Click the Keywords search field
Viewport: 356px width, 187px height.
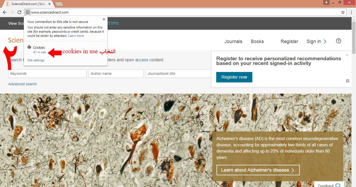click(47, 74)
